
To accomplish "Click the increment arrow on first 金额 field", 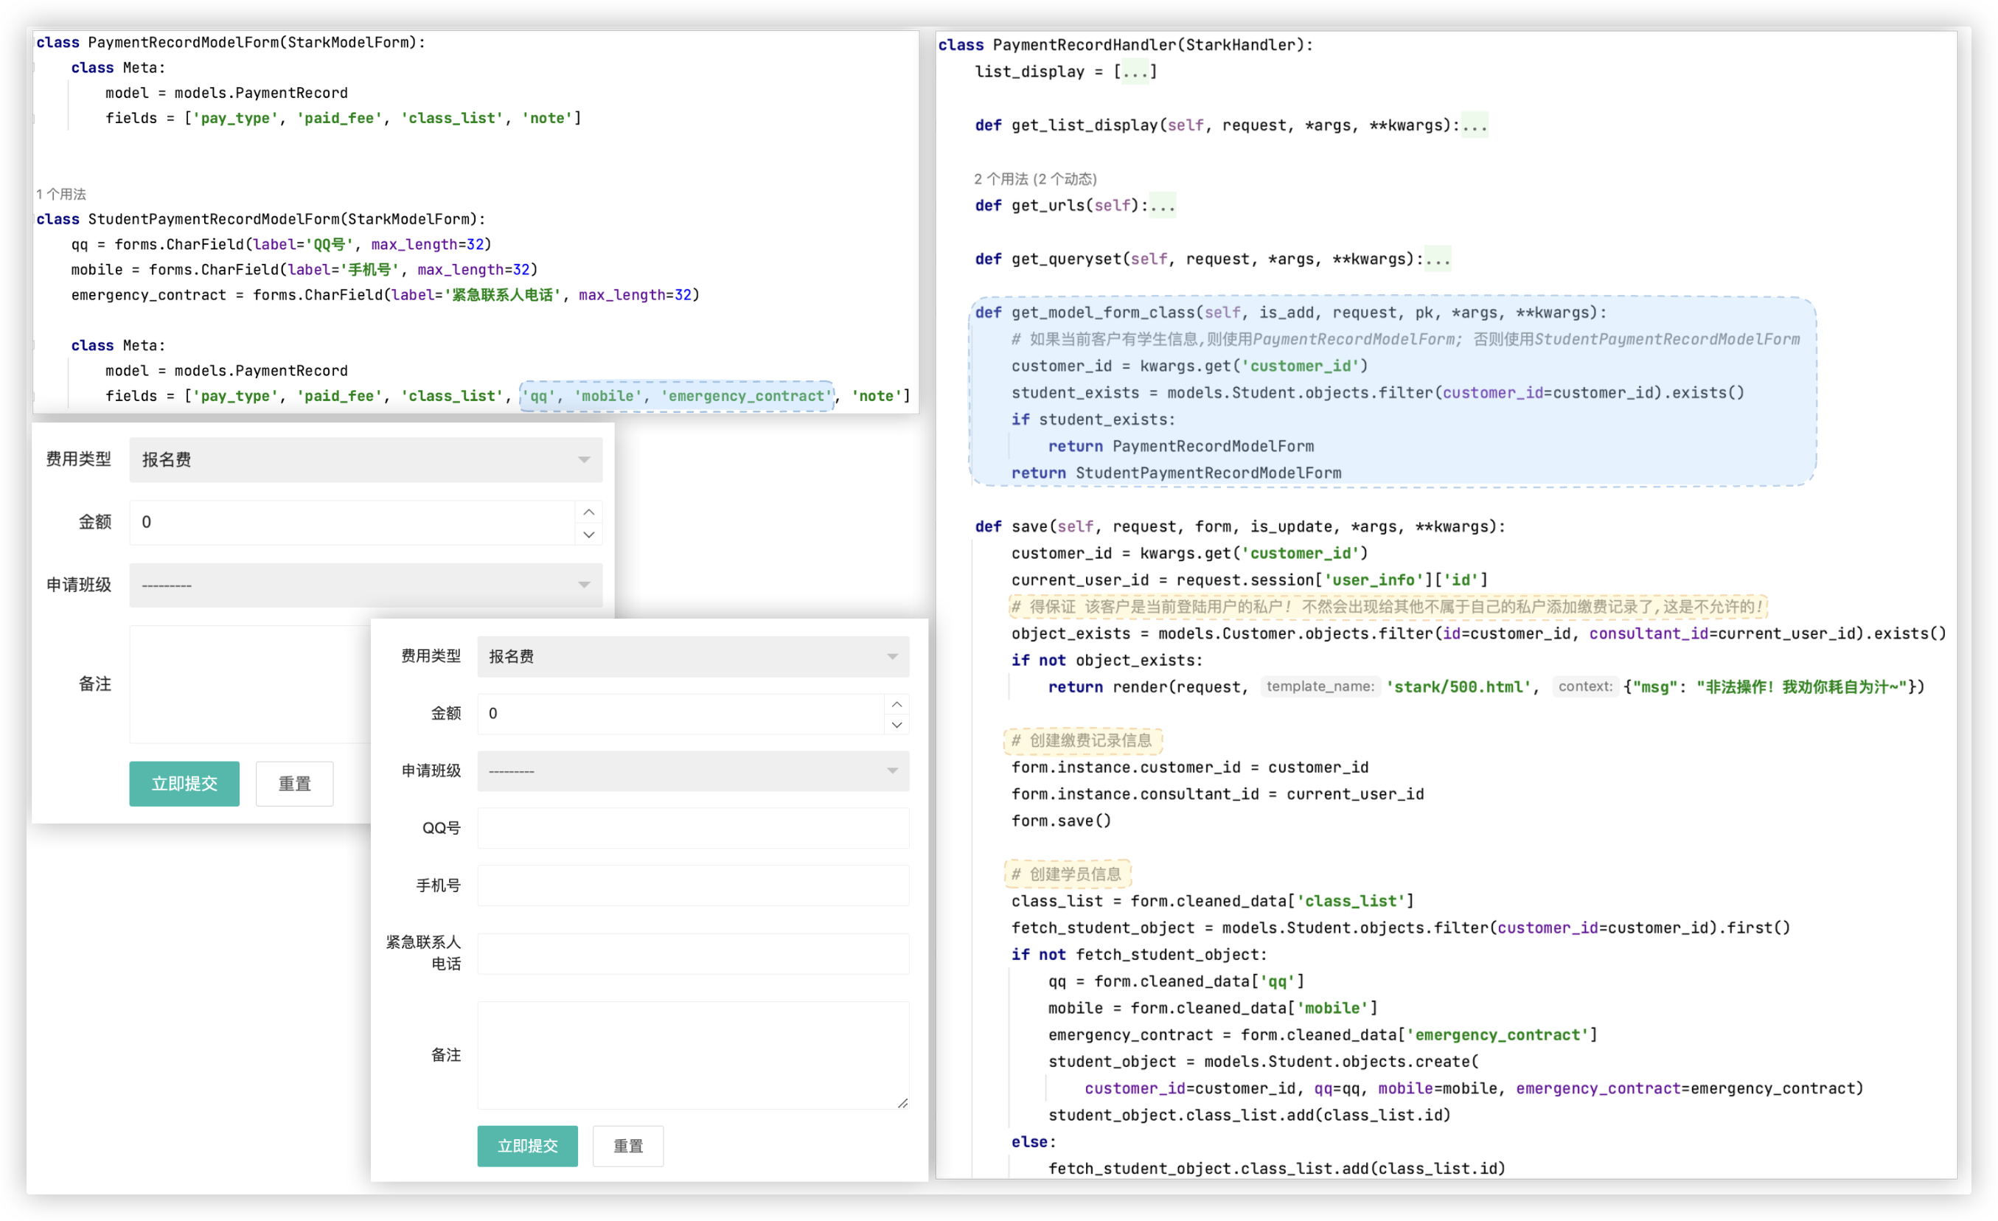I will 588,512.
